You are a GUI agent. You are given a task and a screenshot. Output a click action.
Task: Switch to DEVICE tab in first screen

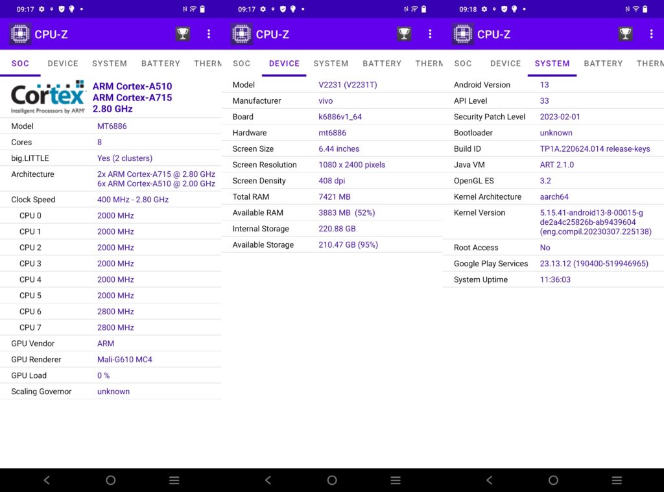coord(63,64)
